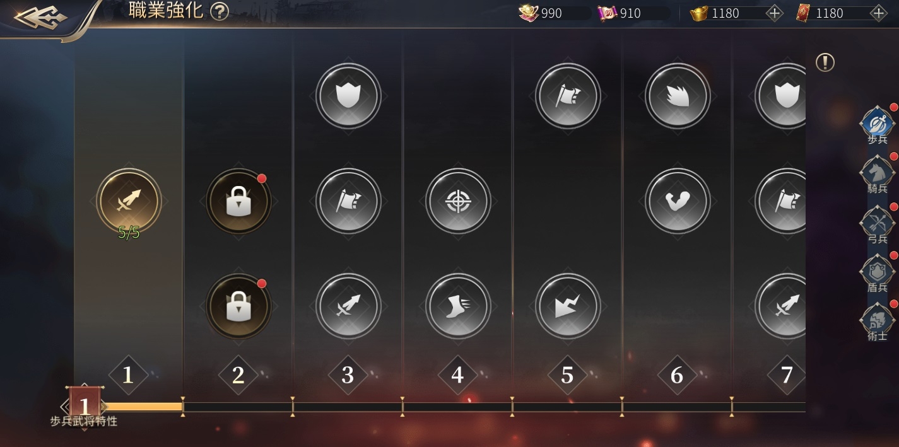The width and height of the screenshot is (899, 447).
Task: Select the claw skill node in column 6
Action: [678, 96]
